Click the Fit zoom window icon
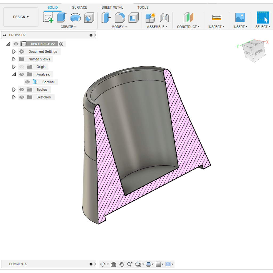273x273 pixels. [x=138, y=264]
